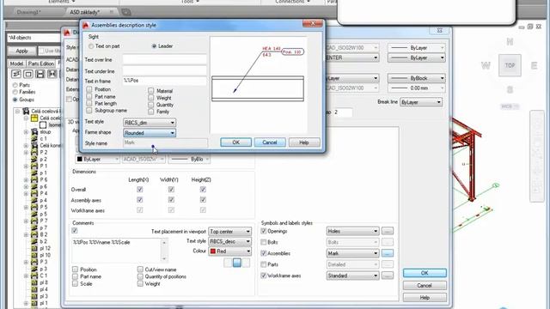
Task: Open the Frame shape Rounded dropdown
Action: tap(150, 133)
